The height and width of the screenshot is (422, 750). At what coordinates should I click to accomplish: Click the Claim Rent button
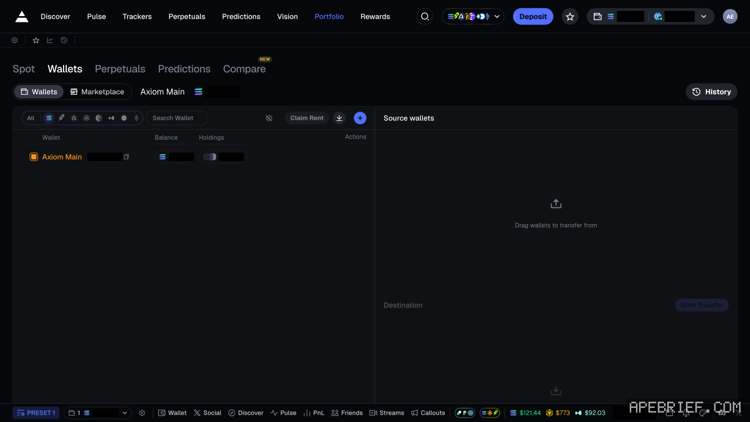point(307,118)
